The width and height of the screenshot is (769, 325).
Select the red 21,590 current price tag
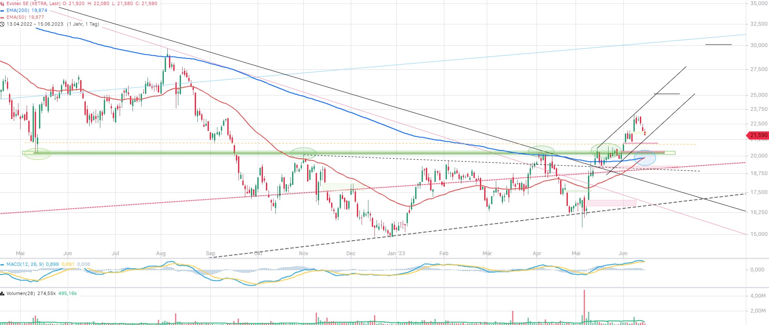point(758,135)
